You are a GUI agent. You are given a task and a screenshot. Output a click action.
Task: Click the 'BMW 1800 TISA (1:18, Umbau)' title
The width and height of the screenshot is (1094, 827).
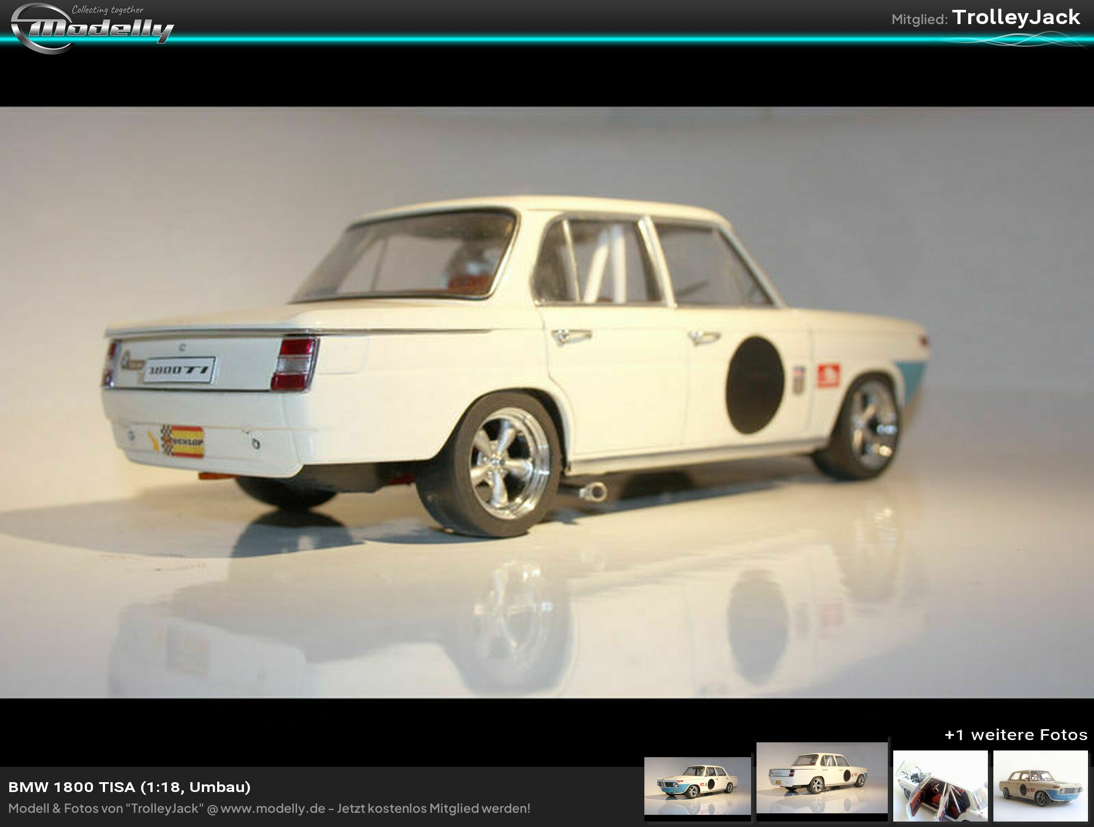(x=129, y=787)
